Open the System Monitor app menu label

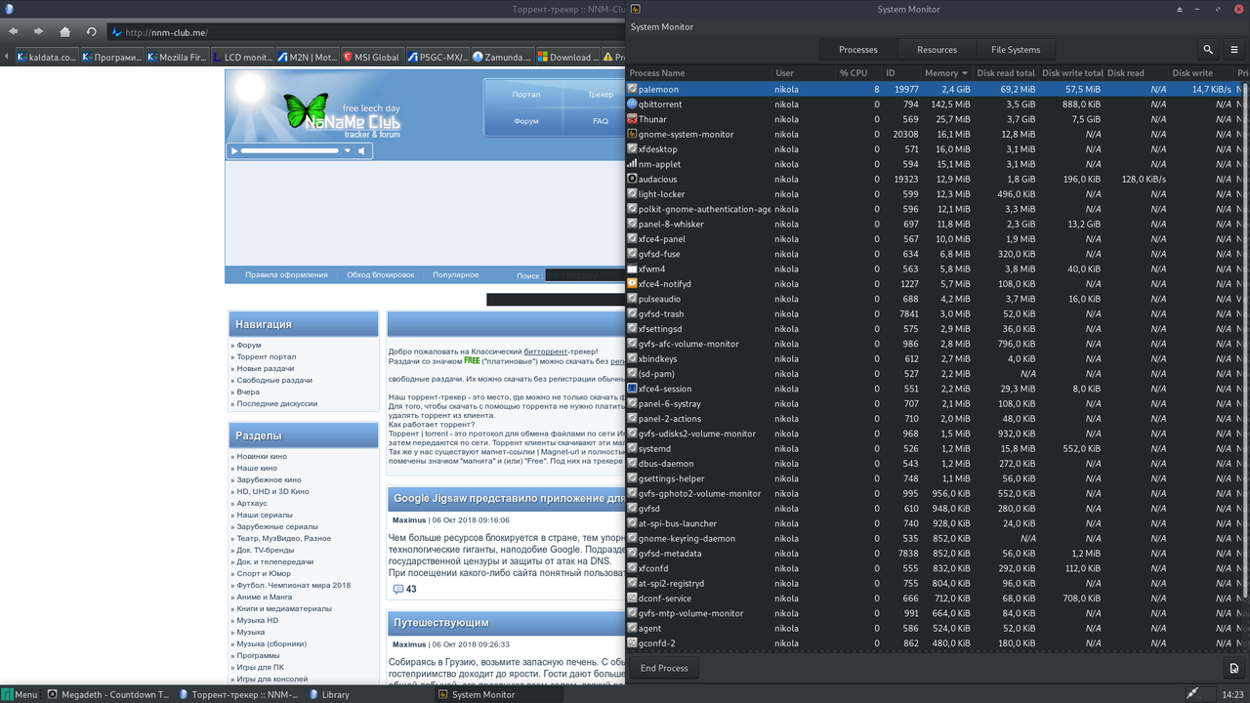tap(661, 27)
